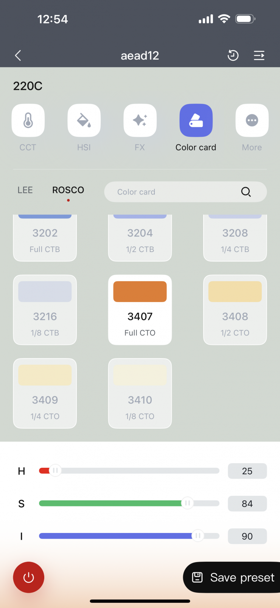The height and width of the screenshot is (608, 280).
Task: Select the 3408 1/2 CTO swatch
Action: pos(235,310)
